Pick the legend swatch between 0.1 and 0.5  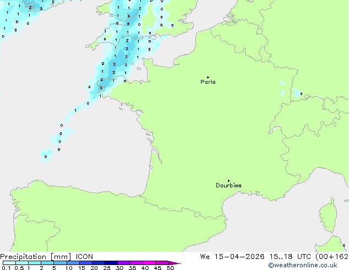tap(9, 263)
